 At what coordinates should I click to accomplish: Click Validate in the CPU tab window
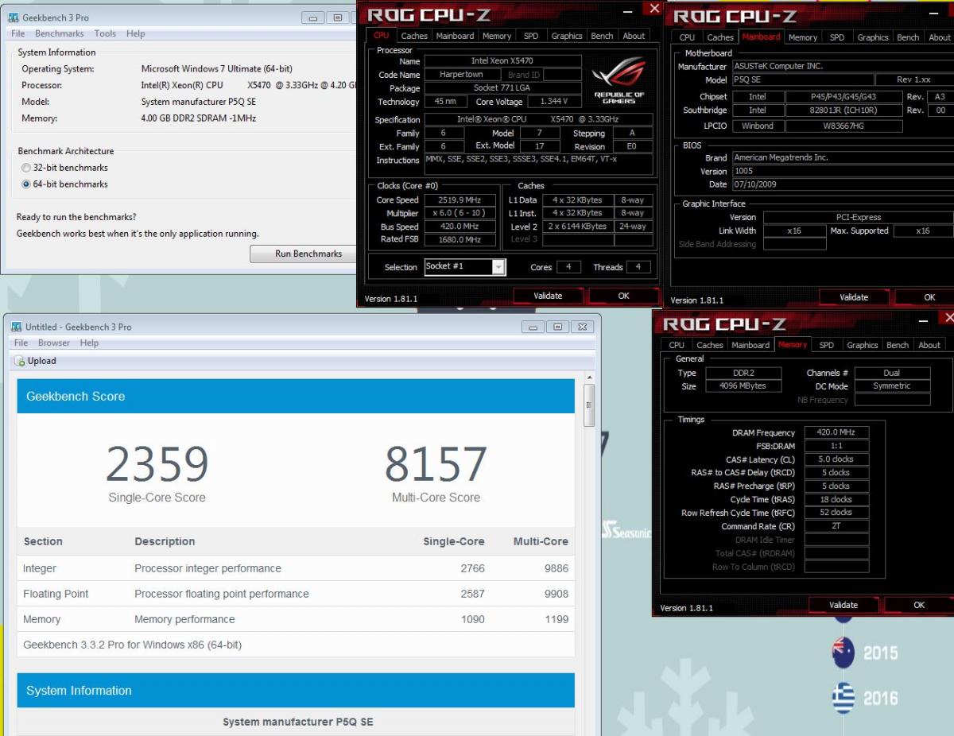548,296
